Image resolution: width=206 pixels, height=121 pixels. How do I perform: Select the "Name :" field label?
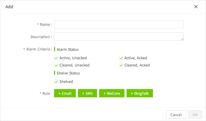pos(46,24)
